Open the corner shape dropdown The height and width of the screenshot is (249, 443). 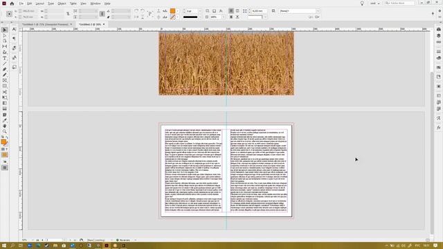[265, 17]
